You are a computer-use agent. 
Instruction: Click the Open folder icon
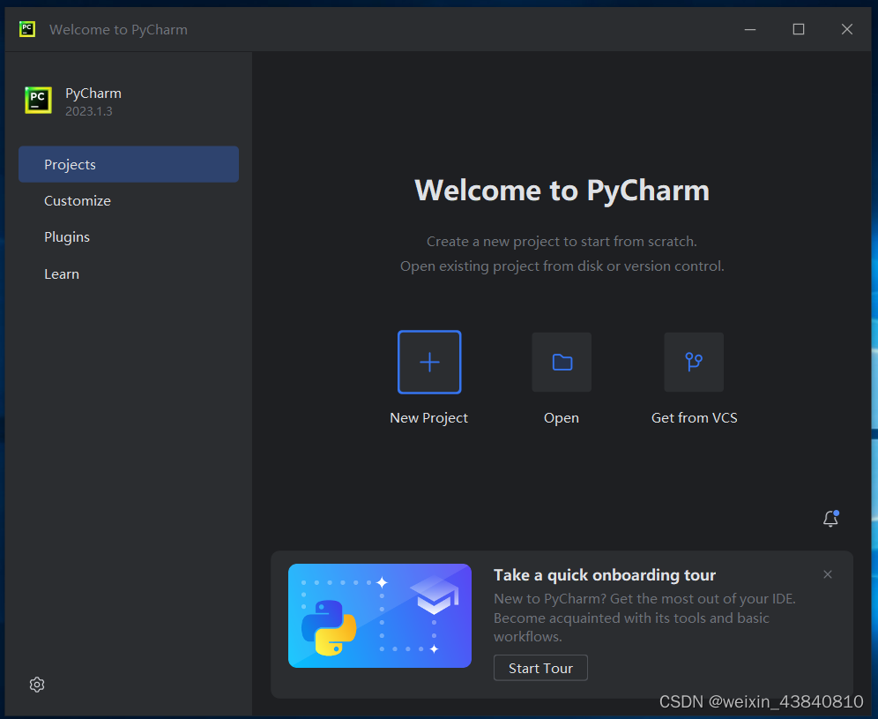click(562, 362)
